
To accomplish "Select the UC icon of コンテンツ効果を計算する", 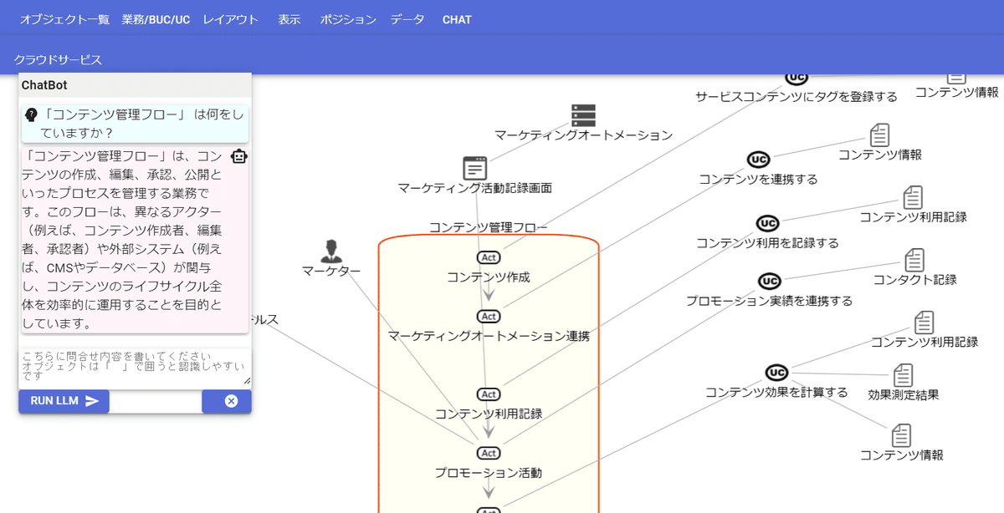I will [776, 372].
